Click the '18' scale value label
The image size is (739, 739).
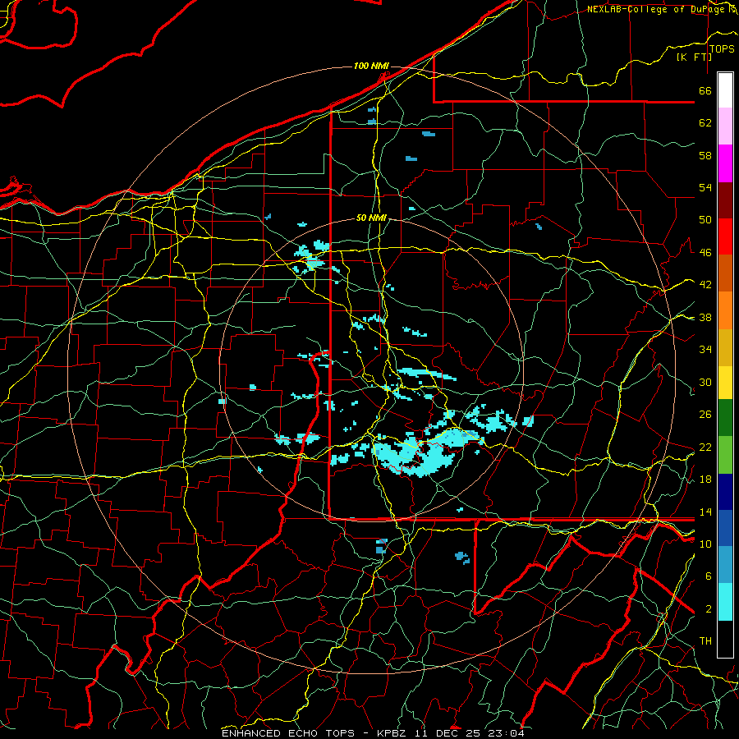coord(705,480)
